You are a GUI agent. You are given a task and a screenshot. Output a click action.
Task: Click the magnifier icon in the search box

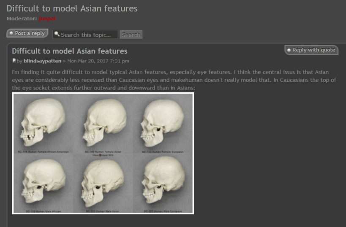coord(57,34)
